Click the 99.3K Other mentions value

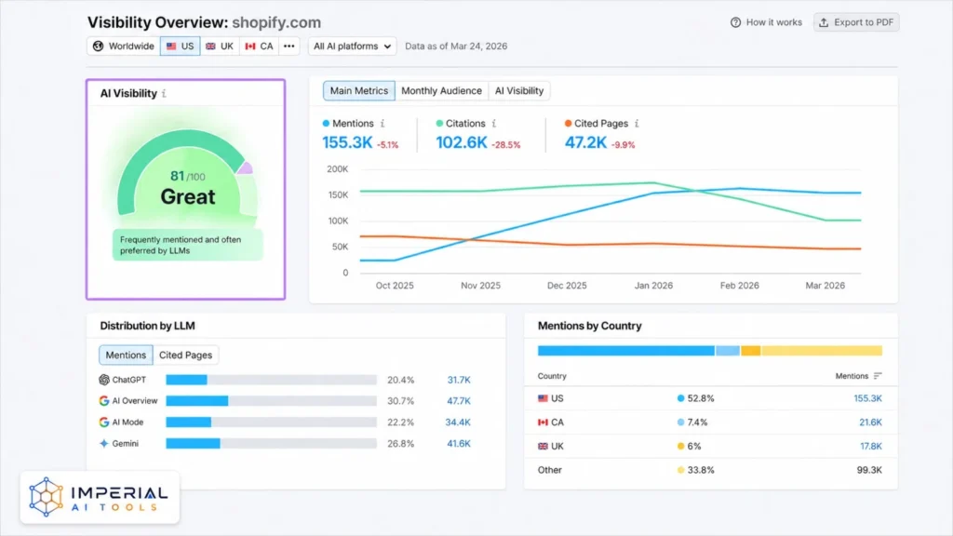click(x=869, y=470)
